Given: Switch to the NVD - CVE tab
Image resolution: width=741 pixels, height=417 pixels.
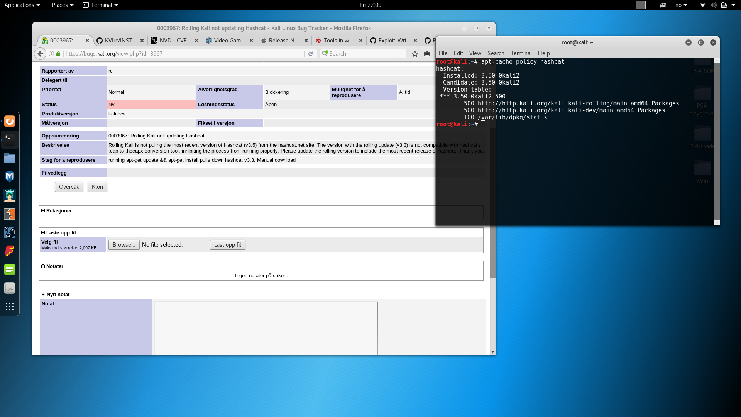Looking at the screenshot, I should pos(174,41).
